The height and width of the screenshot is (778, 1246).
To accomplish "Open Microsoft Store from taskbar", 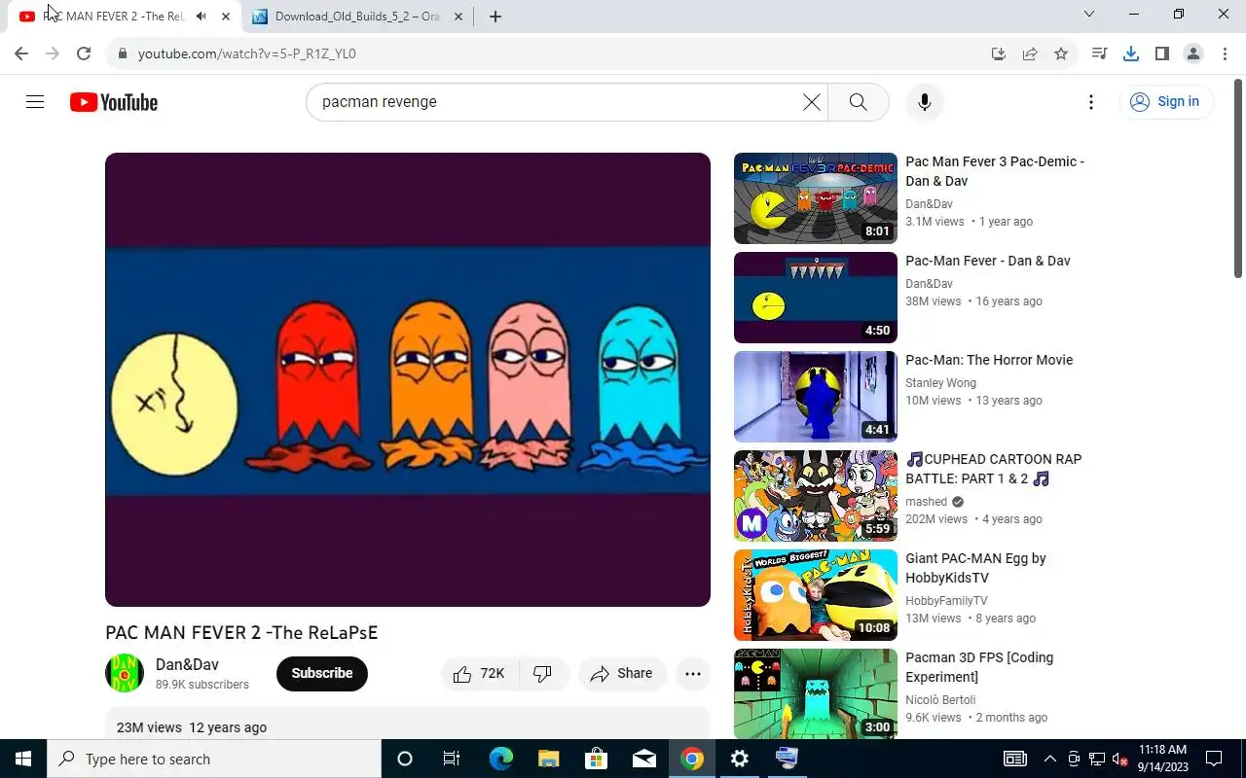I will [x=596, y=759].
